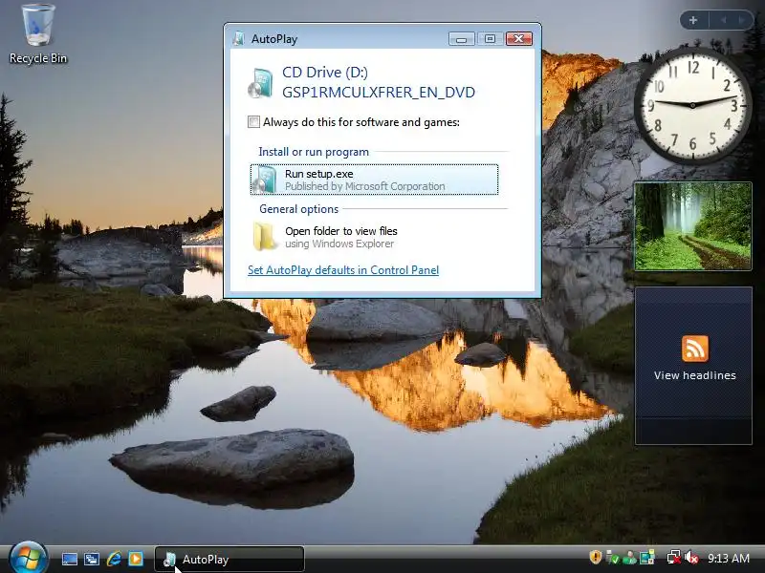Click the sidebar previous gadgets arrow
Image resolution: width=765 pixels, height=573 pixels.
click(x=724, y=20)
